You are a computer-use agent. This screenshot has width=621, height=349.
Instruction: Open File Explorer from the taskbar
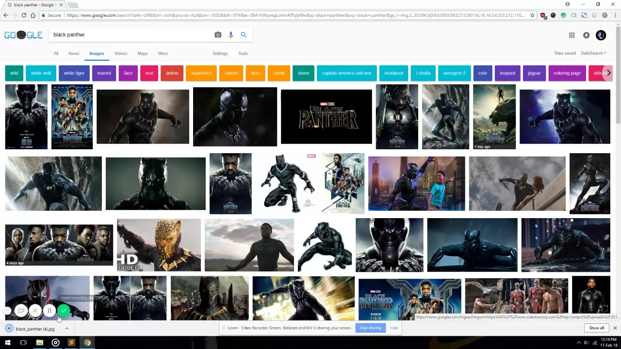pyautogui.click(x=39, y=343)
